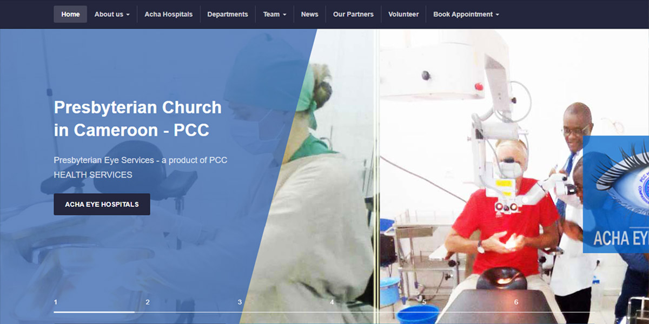
Task: Expand the Team dropdown menu
Action: 275,14
